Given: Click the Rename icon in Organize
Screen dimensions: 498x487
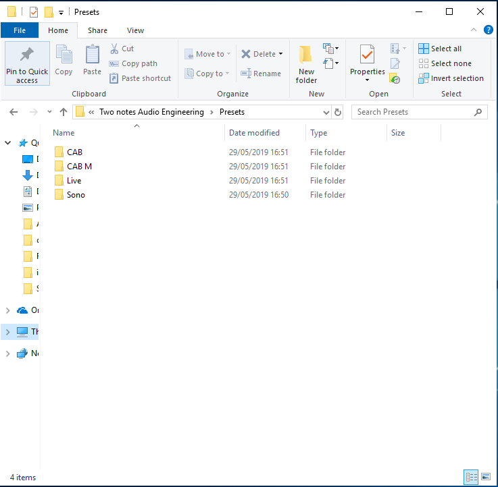Looking at the screenshot, I should (x=246, y=74).
